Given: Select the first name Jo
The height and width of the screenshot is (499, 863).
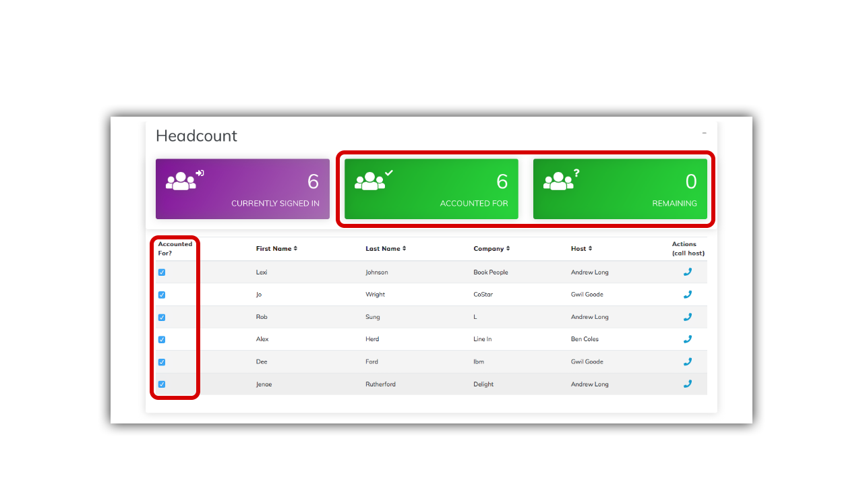Looking at the screenshot, I should 259,295.
